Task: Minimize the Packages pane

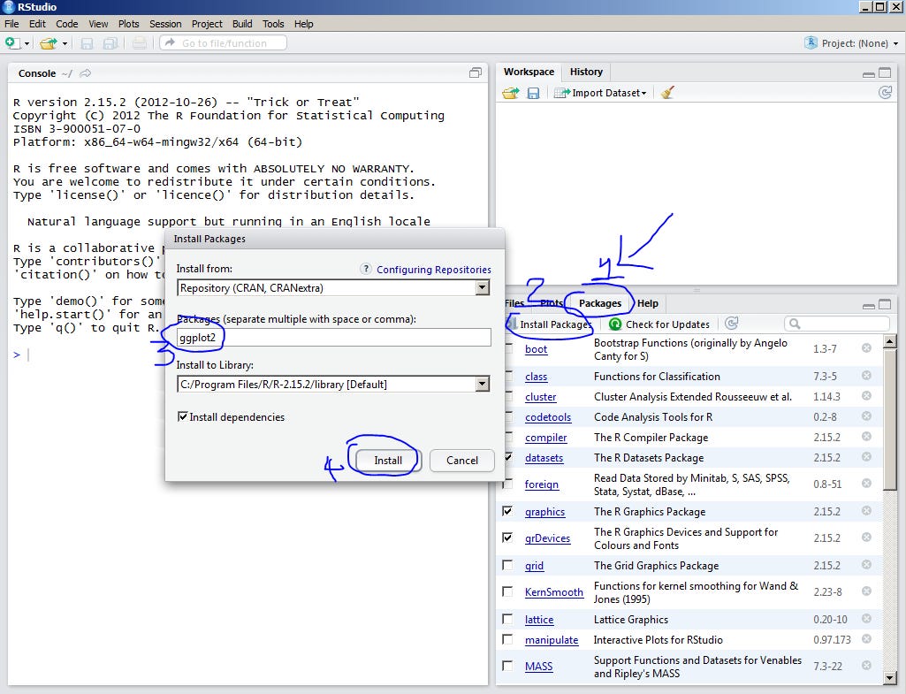Action: [x=868, y=305]
